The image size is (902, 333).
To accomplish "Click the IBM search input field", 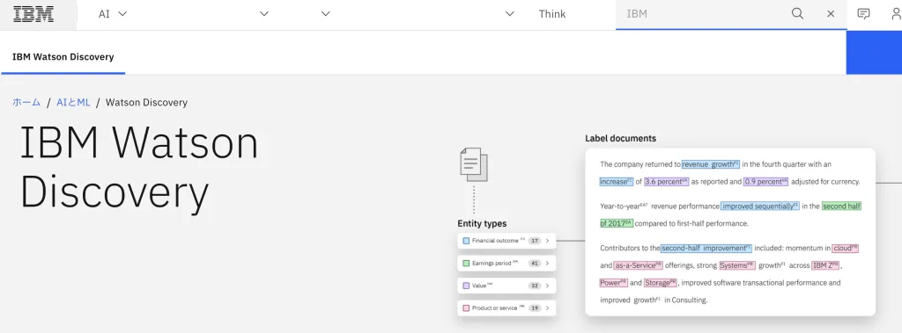I will [702, 14].
